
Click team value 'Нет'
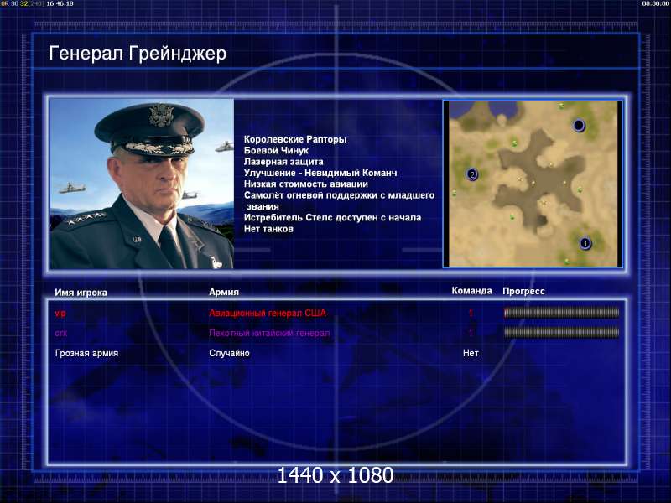point(471,353)
